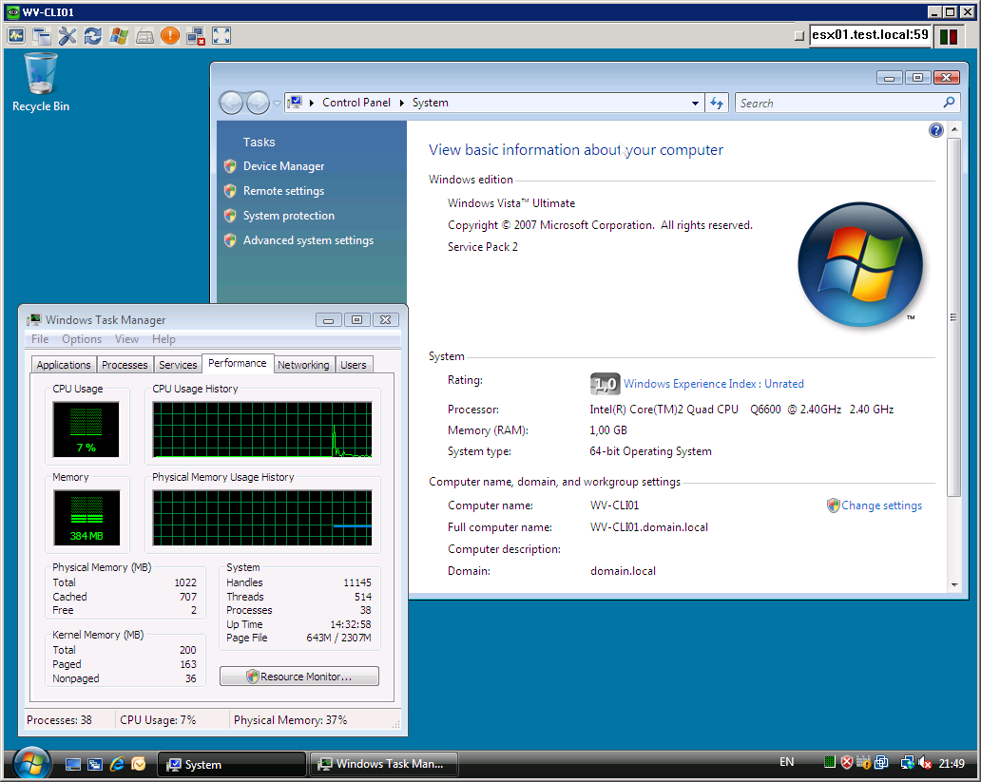This screenshot has width=981, height=782.
Task: Switch to the Networking tab
Action: pyautogui.click(x=303, y=365)
